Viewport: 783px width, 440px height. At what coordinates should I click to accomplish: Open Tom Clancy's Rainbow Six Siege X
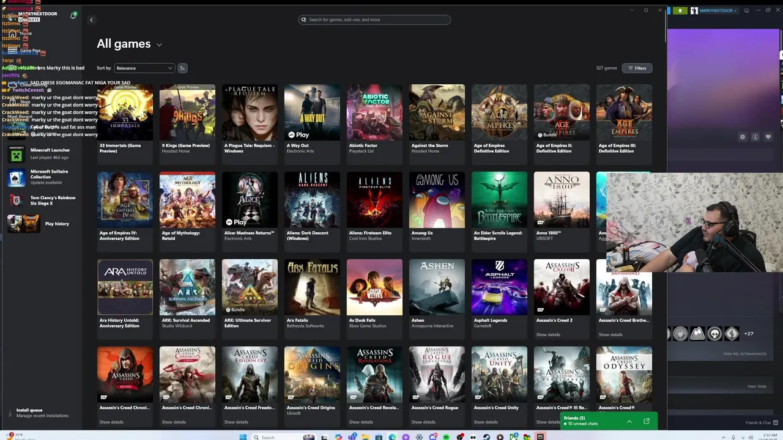(40, 200)
